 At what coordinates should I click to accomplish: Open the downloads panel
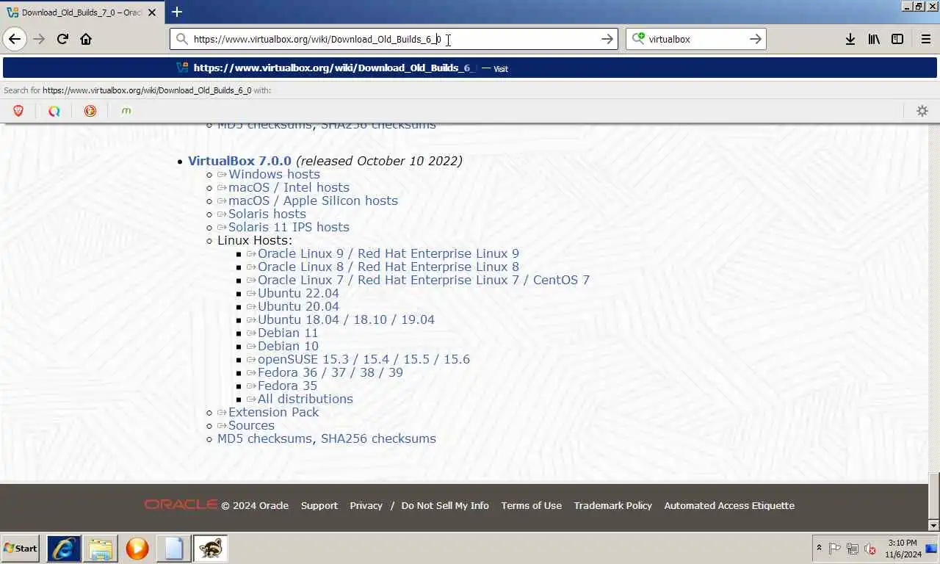tap(850, 39)
